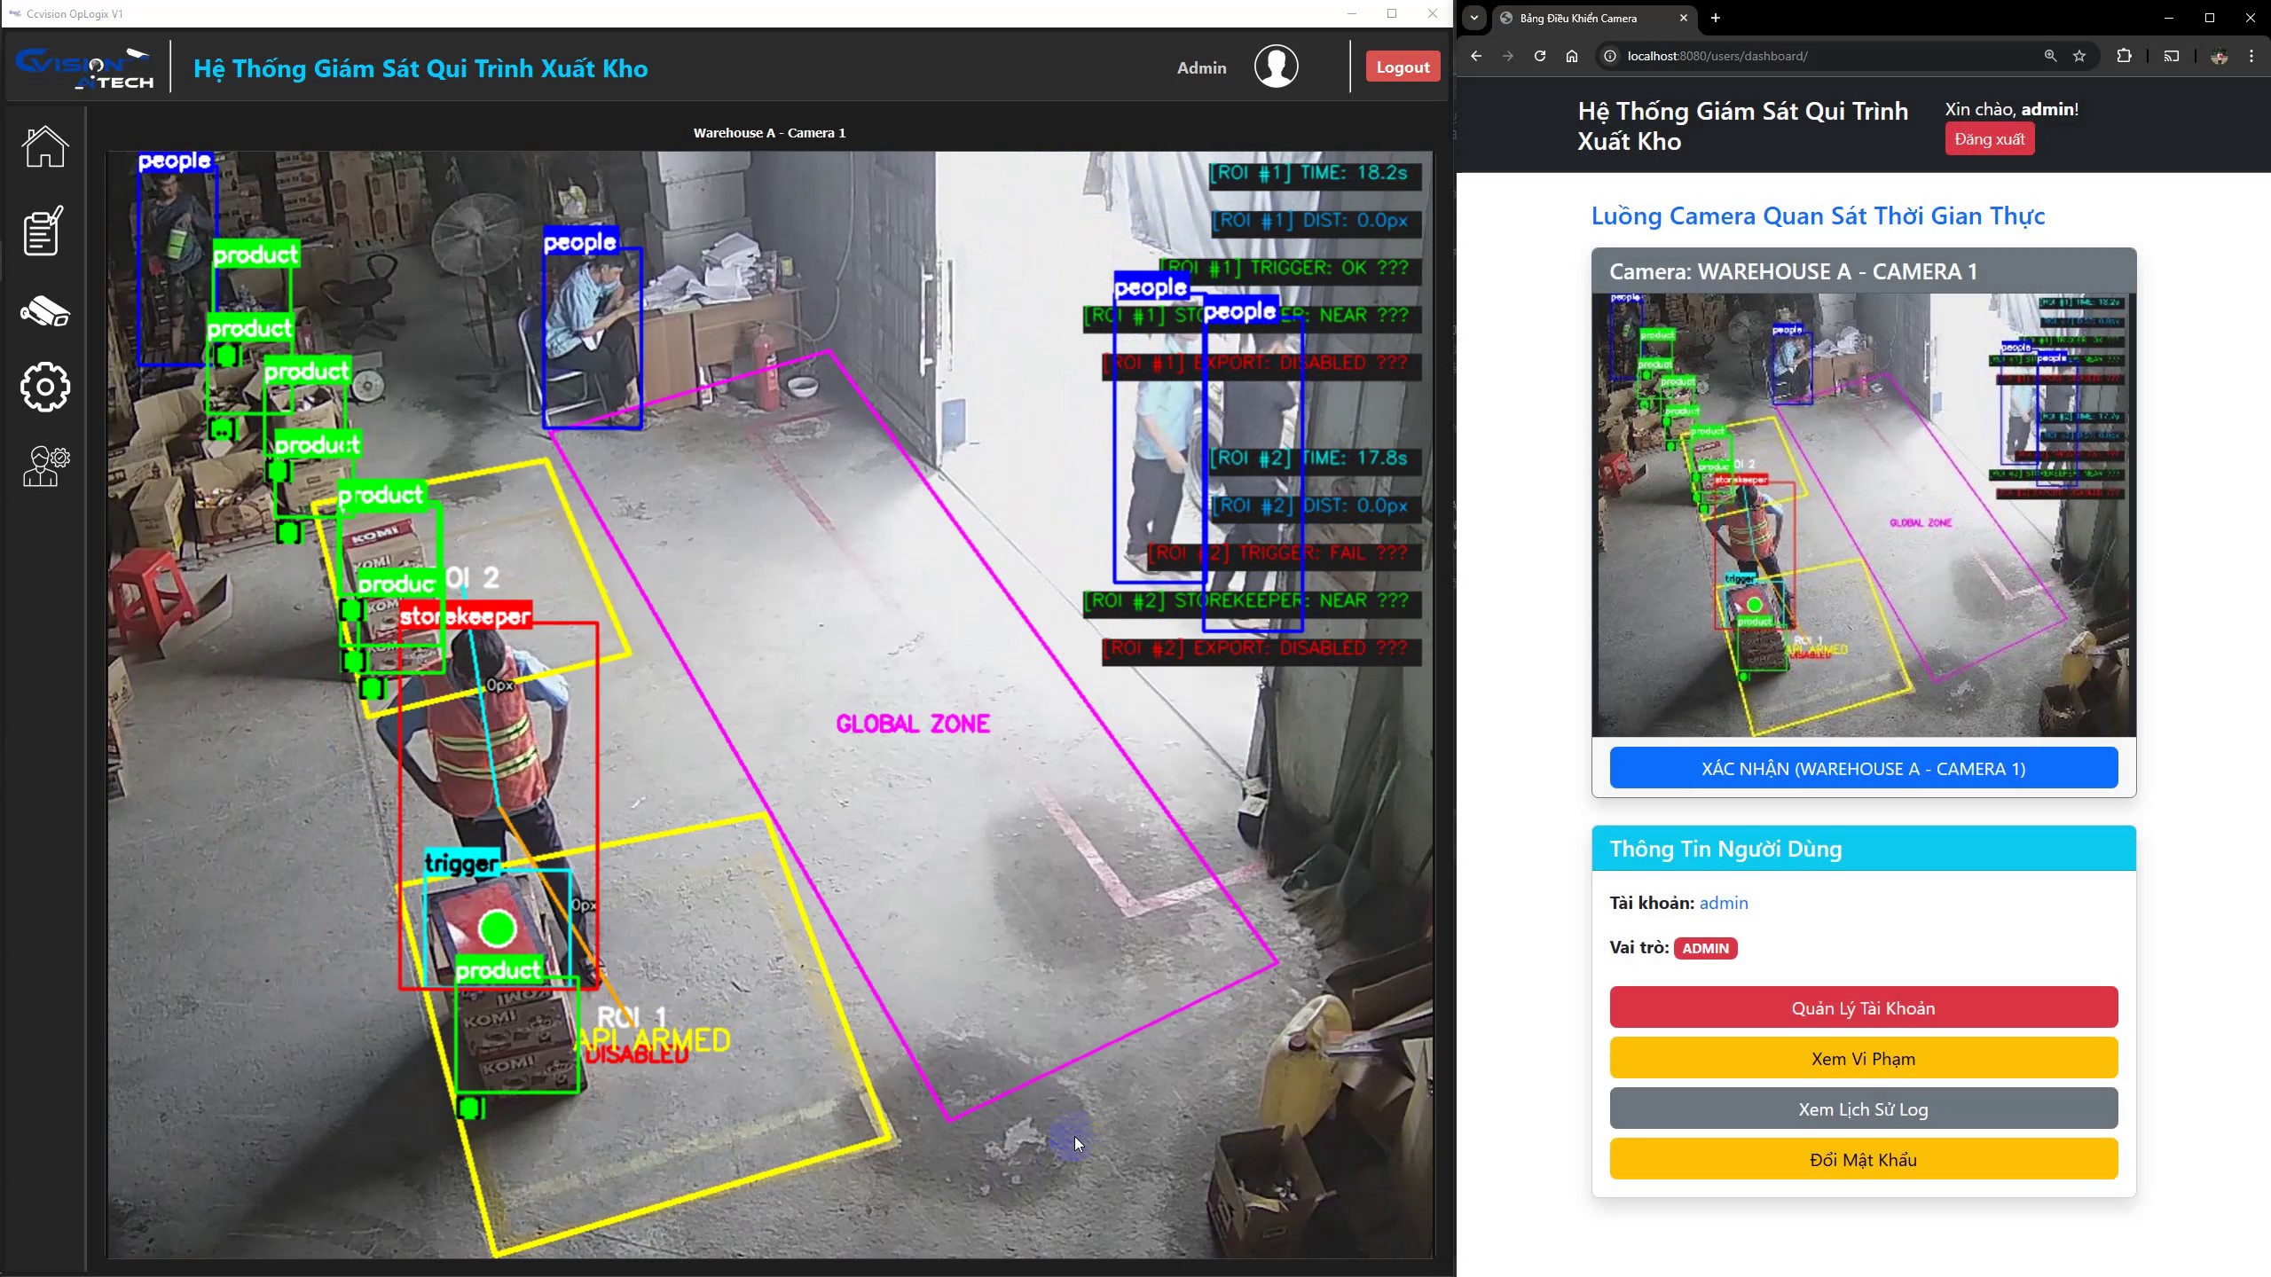Screen dimensions: 2271x1277
Task: Open a new browser tab
Action: pos(1716,18)
